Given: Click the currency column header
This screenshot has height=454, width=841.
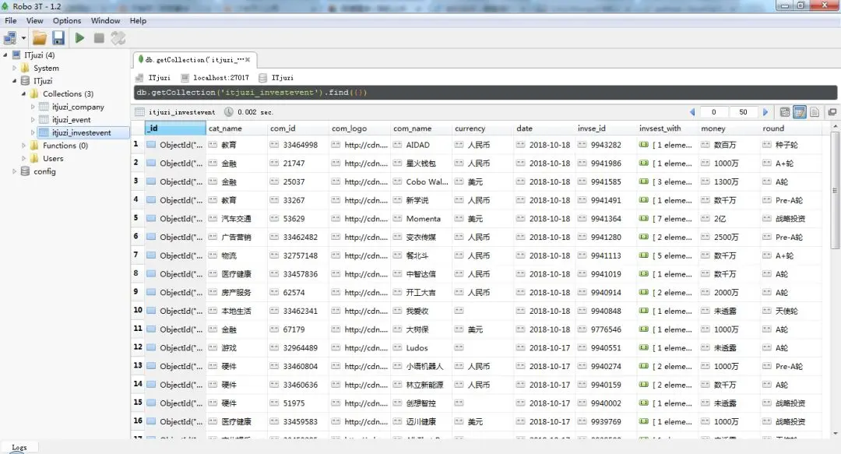Looking at the screenshot, I should tap(483, 128).
